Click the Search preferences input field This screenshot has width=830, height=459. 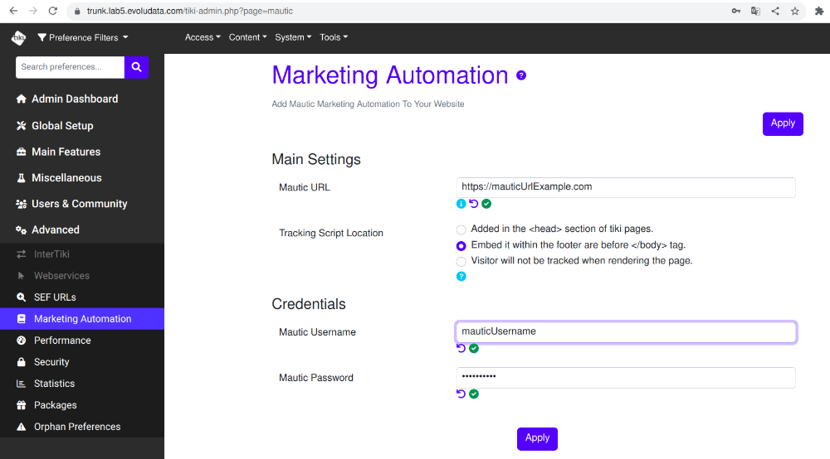[x=70, y=67]
